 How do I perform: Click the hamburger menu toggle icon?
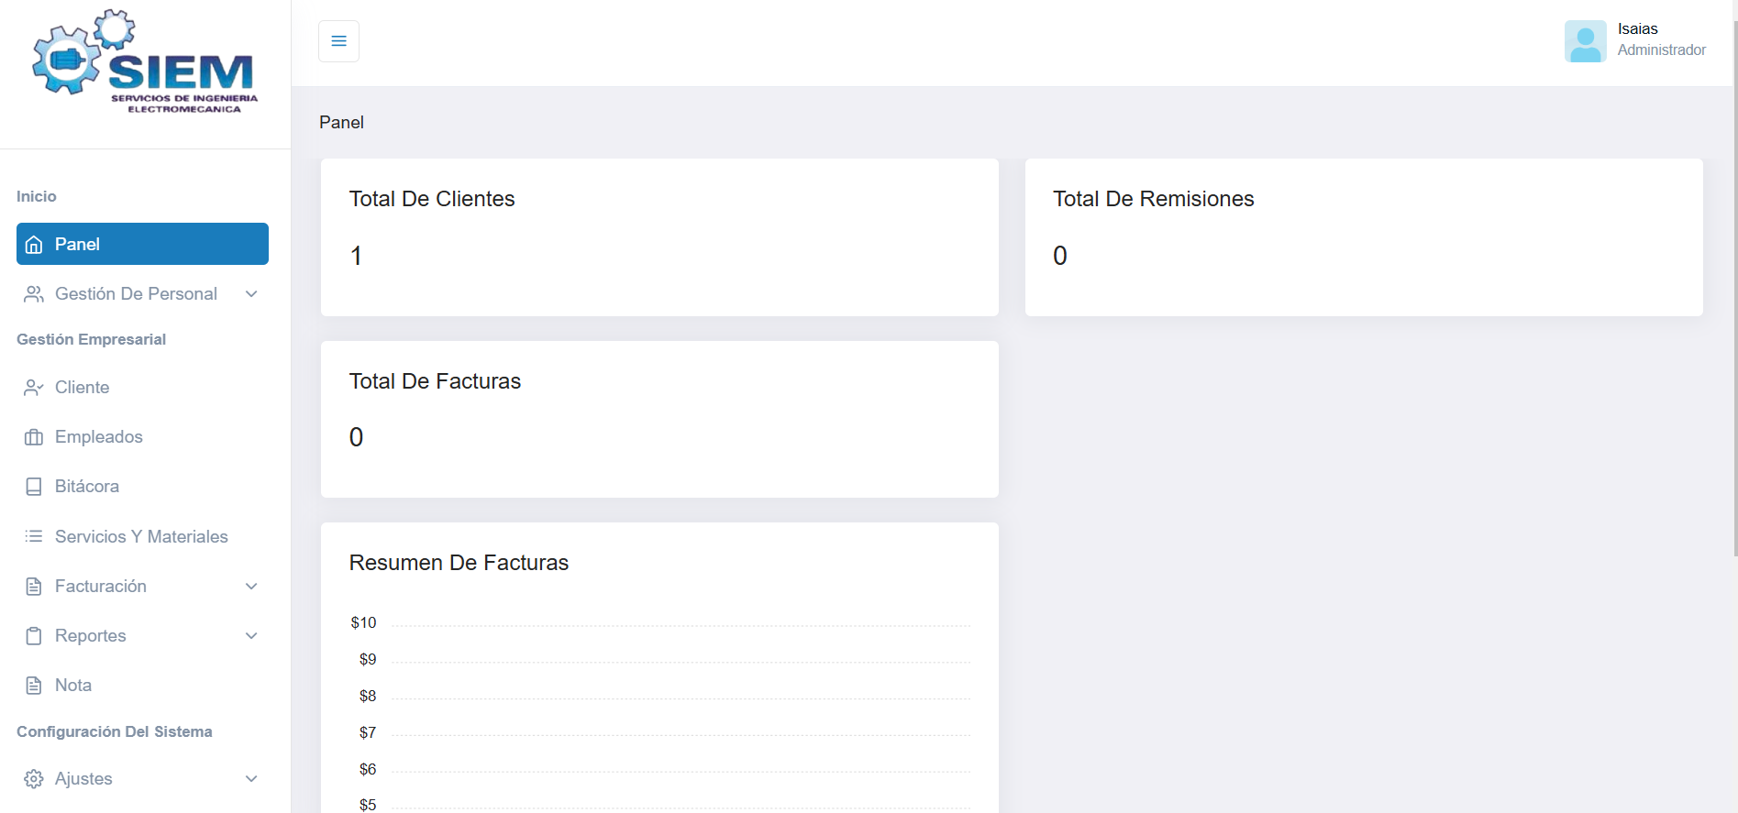click(x=338, y=41)
